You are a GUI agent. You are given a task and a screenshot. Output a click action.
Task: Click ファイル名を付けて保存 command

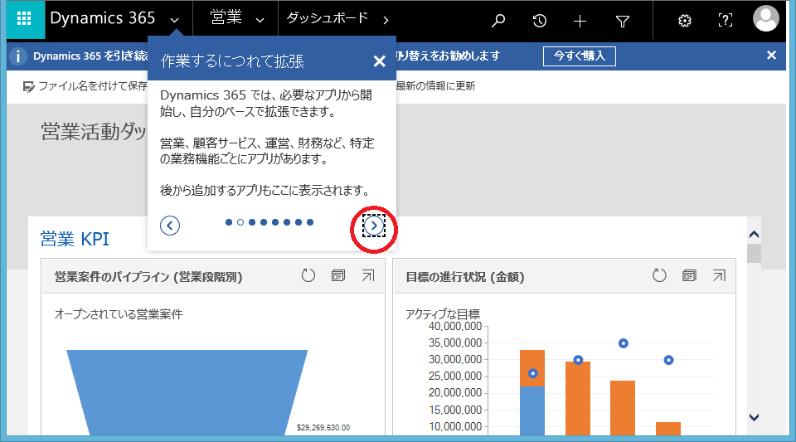point(85,86)
